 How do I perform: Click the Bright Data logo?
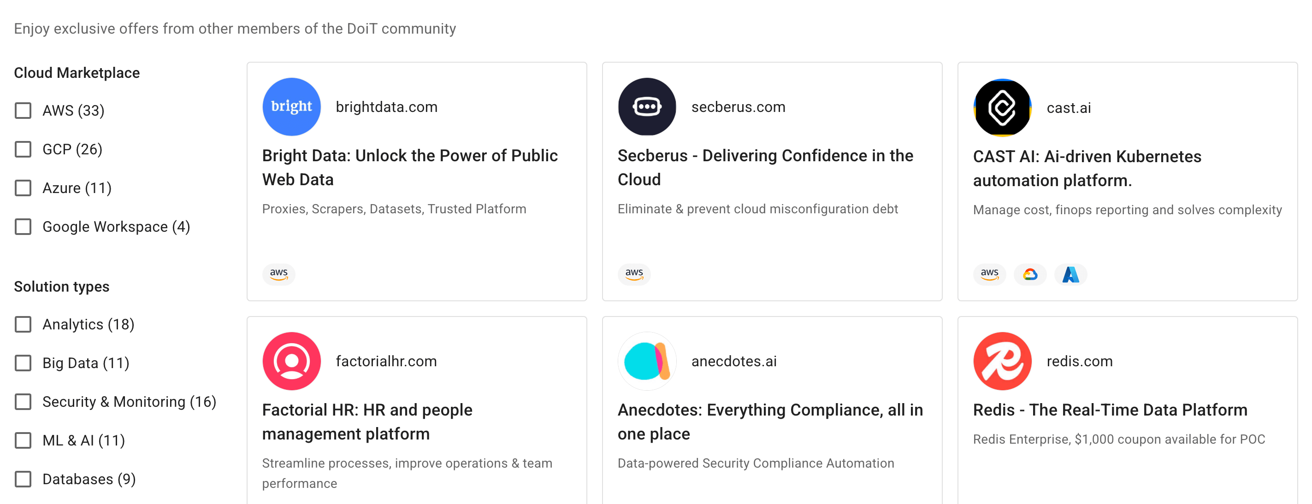coord(291,106)
